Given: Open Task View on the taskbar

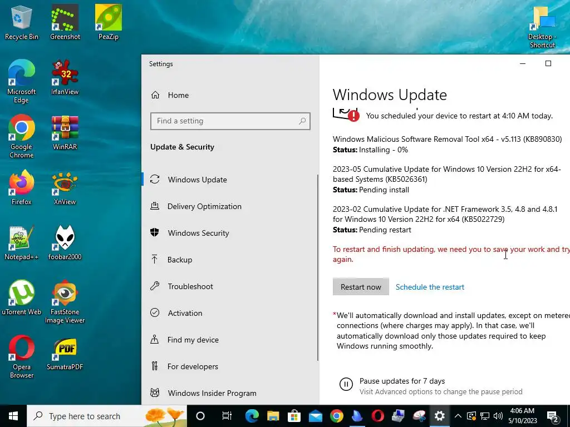Looking at the screenshot, I should (x=227, y=416).
